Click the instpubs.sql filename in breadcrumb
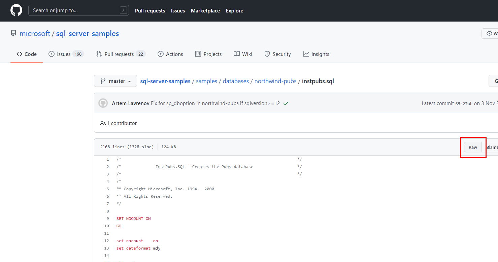 pyautogui.click(x=318, y=81)
